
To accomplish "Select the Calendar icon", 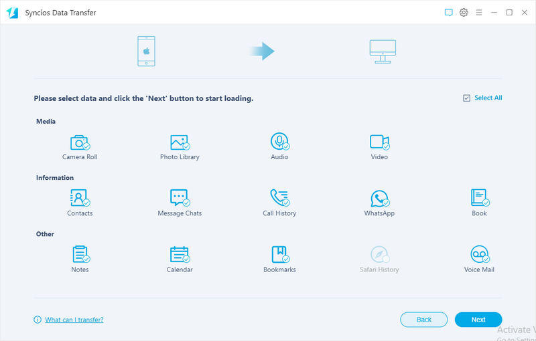I will [179, 254].
